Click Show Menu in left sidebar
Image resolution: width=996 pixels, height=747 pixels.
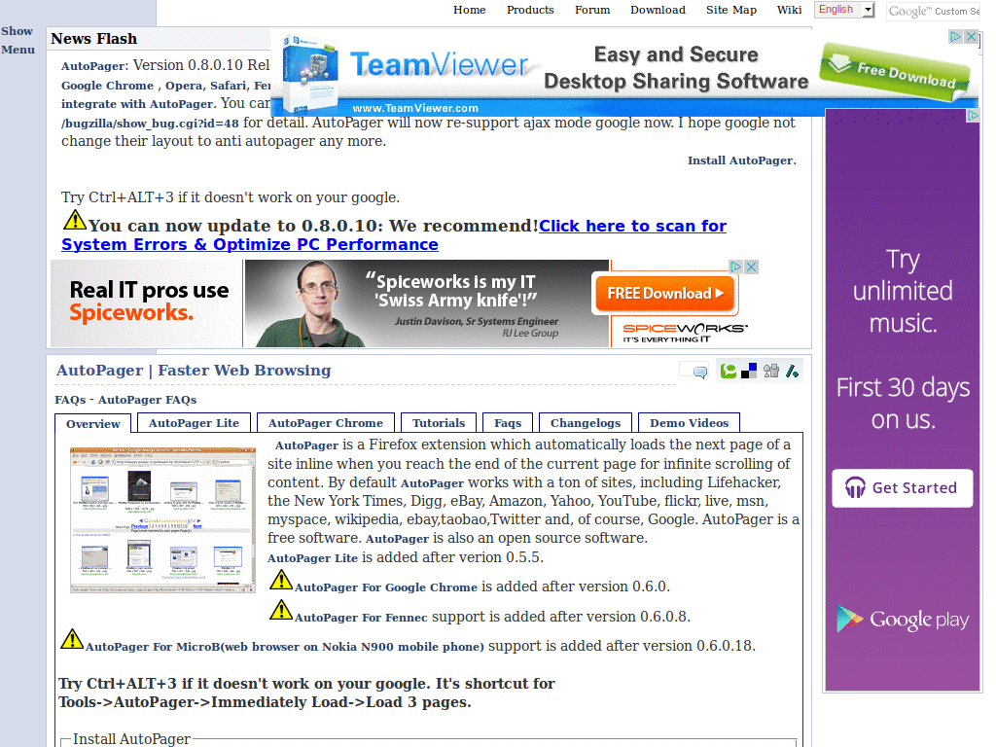18,40
